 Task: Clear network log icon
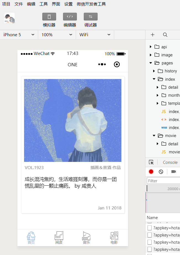point(161,172)
